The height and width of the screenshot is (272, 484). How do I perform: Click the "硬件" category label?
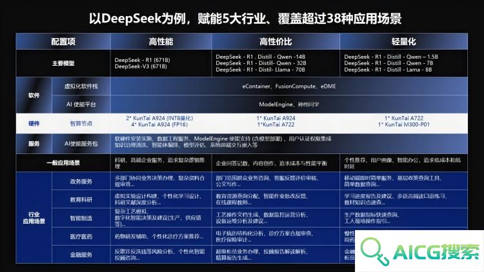coord(34,123)
